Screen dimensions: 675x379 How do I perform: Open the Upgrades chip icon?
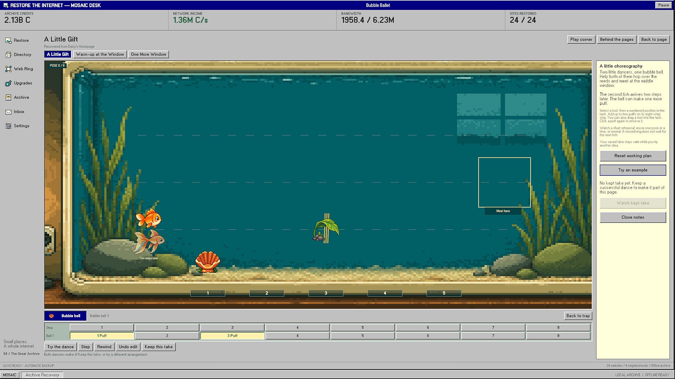point(8,83)
